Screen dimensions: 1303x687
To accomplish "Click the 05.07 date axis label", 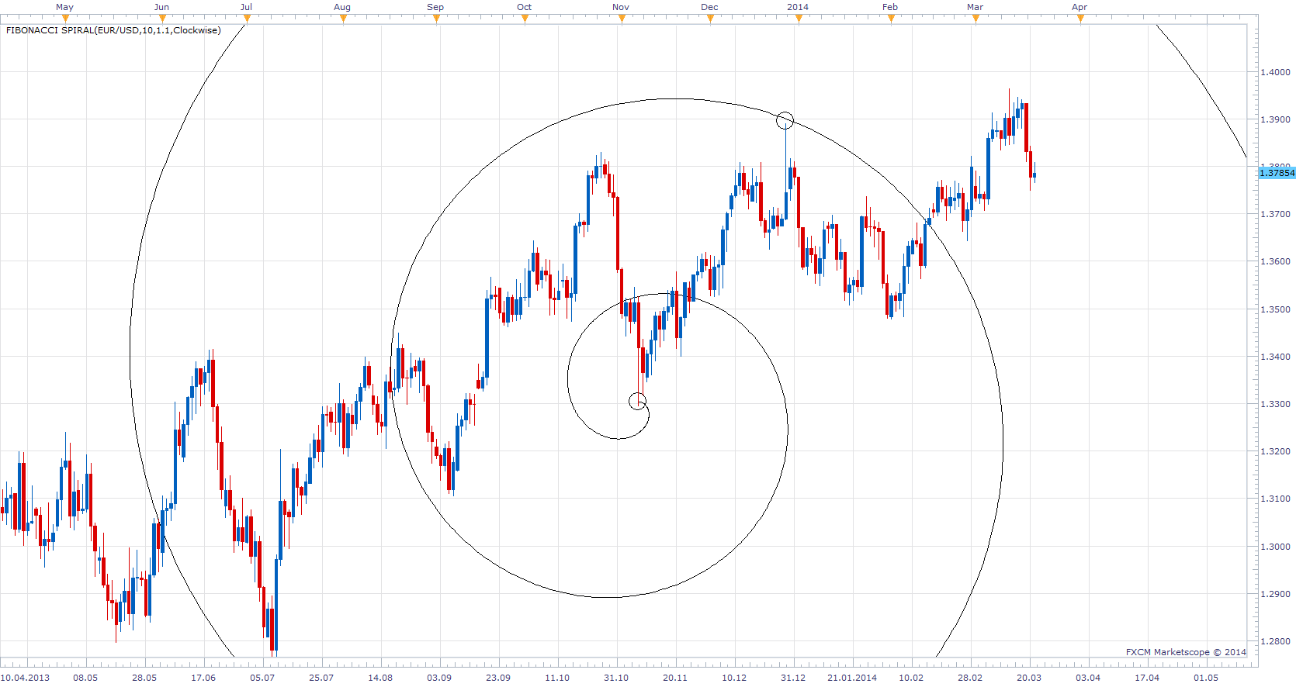I will tap(262, 678).
